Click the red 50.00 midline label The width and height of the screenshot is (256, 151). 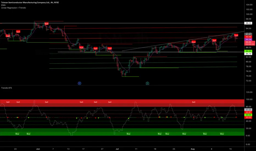(x=248, y=118)
